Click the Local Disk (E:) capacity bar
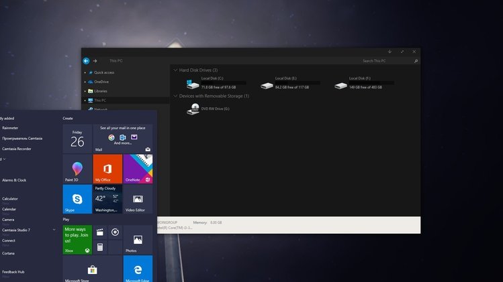 [298, 83]
